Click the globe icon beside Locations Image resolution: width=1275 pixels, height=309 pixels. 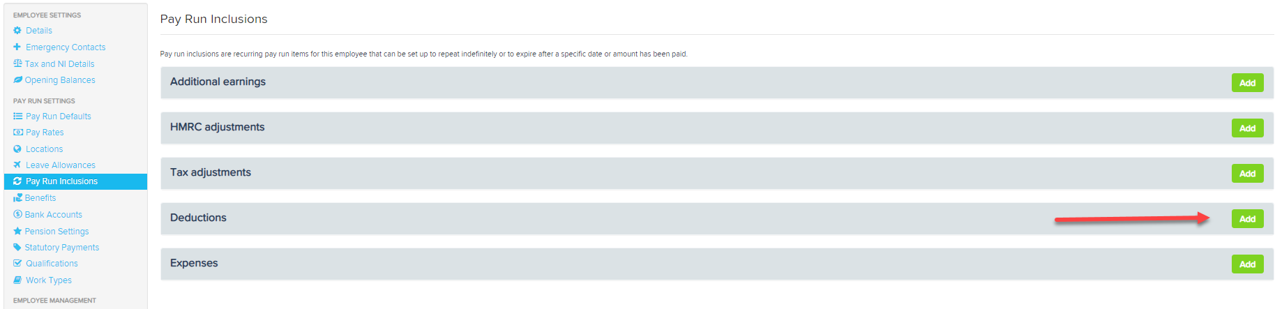[17, 149]
